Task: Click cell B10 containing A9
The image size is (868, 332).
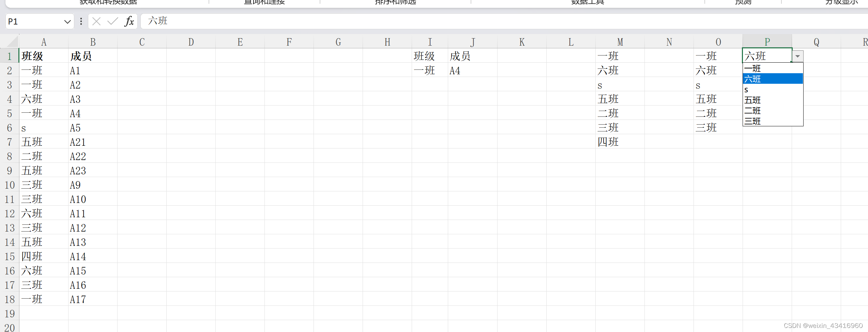Action: tap(93, 185)
